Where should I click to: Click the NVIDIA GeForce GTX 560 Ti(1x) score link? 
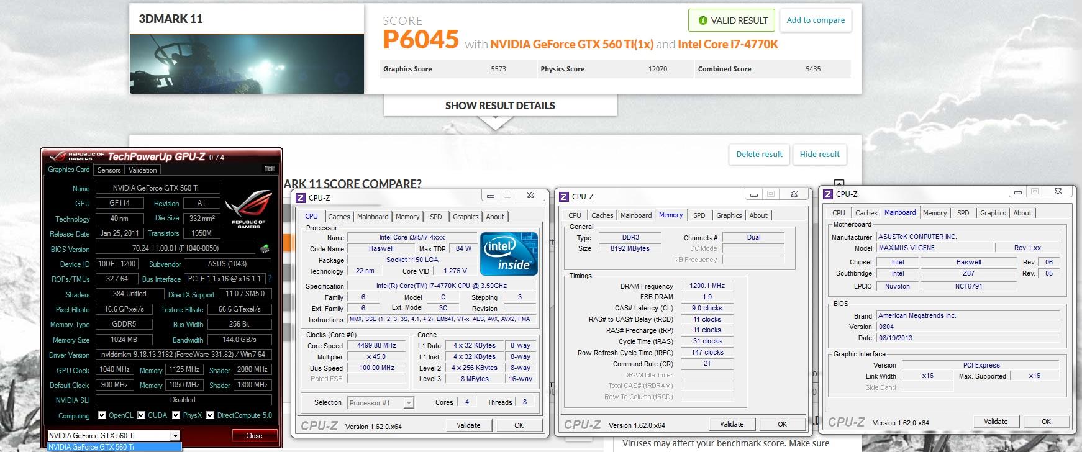[x=572, y=44]
